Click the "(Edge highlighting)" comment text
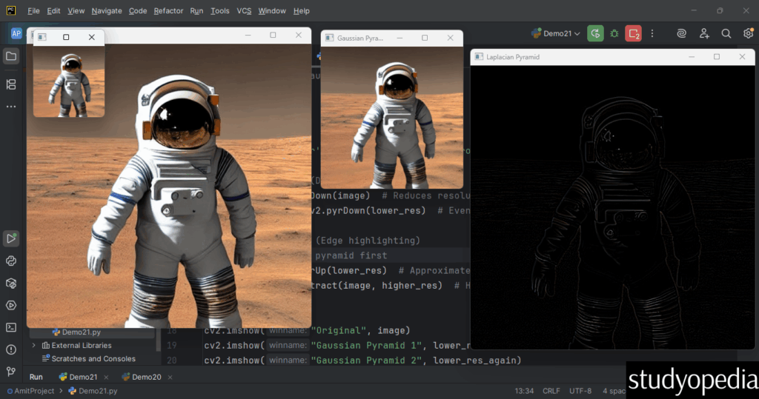The height and width of the screenshot is (399, 759). tap(368, 241)
